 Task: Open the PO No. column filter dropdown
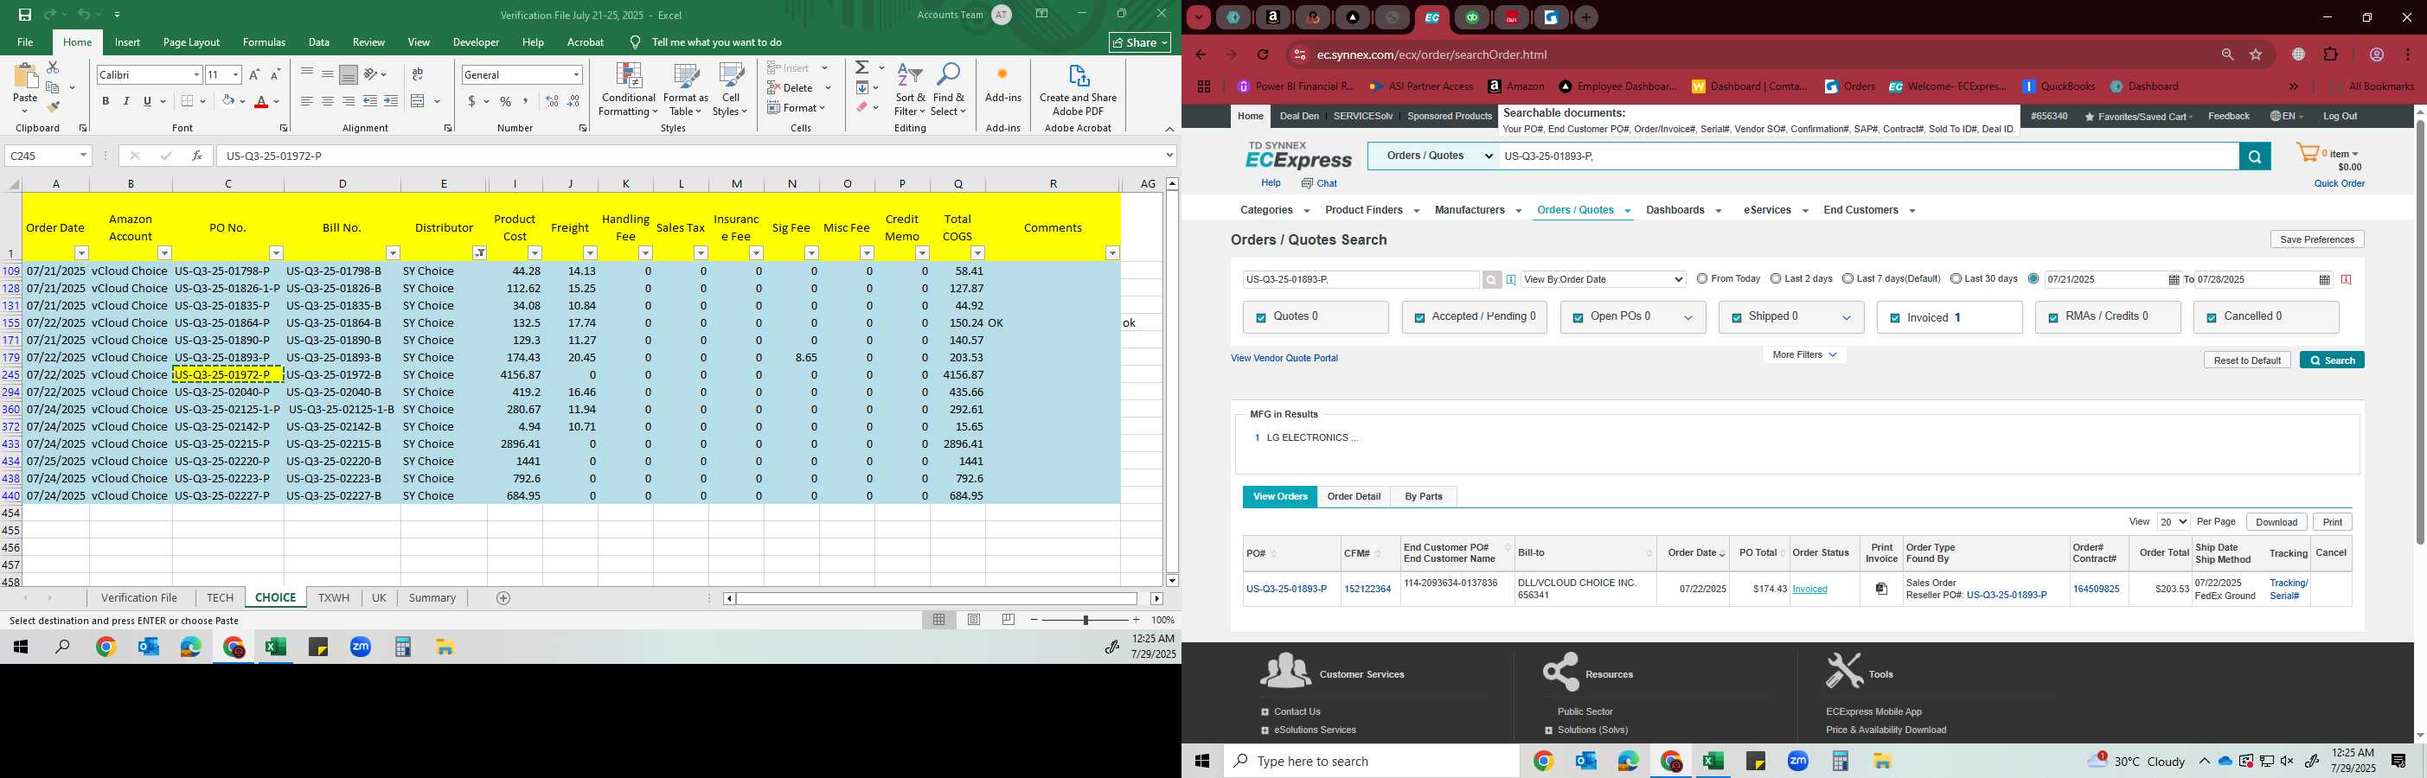pyautogui.click(x=276, y=252)
